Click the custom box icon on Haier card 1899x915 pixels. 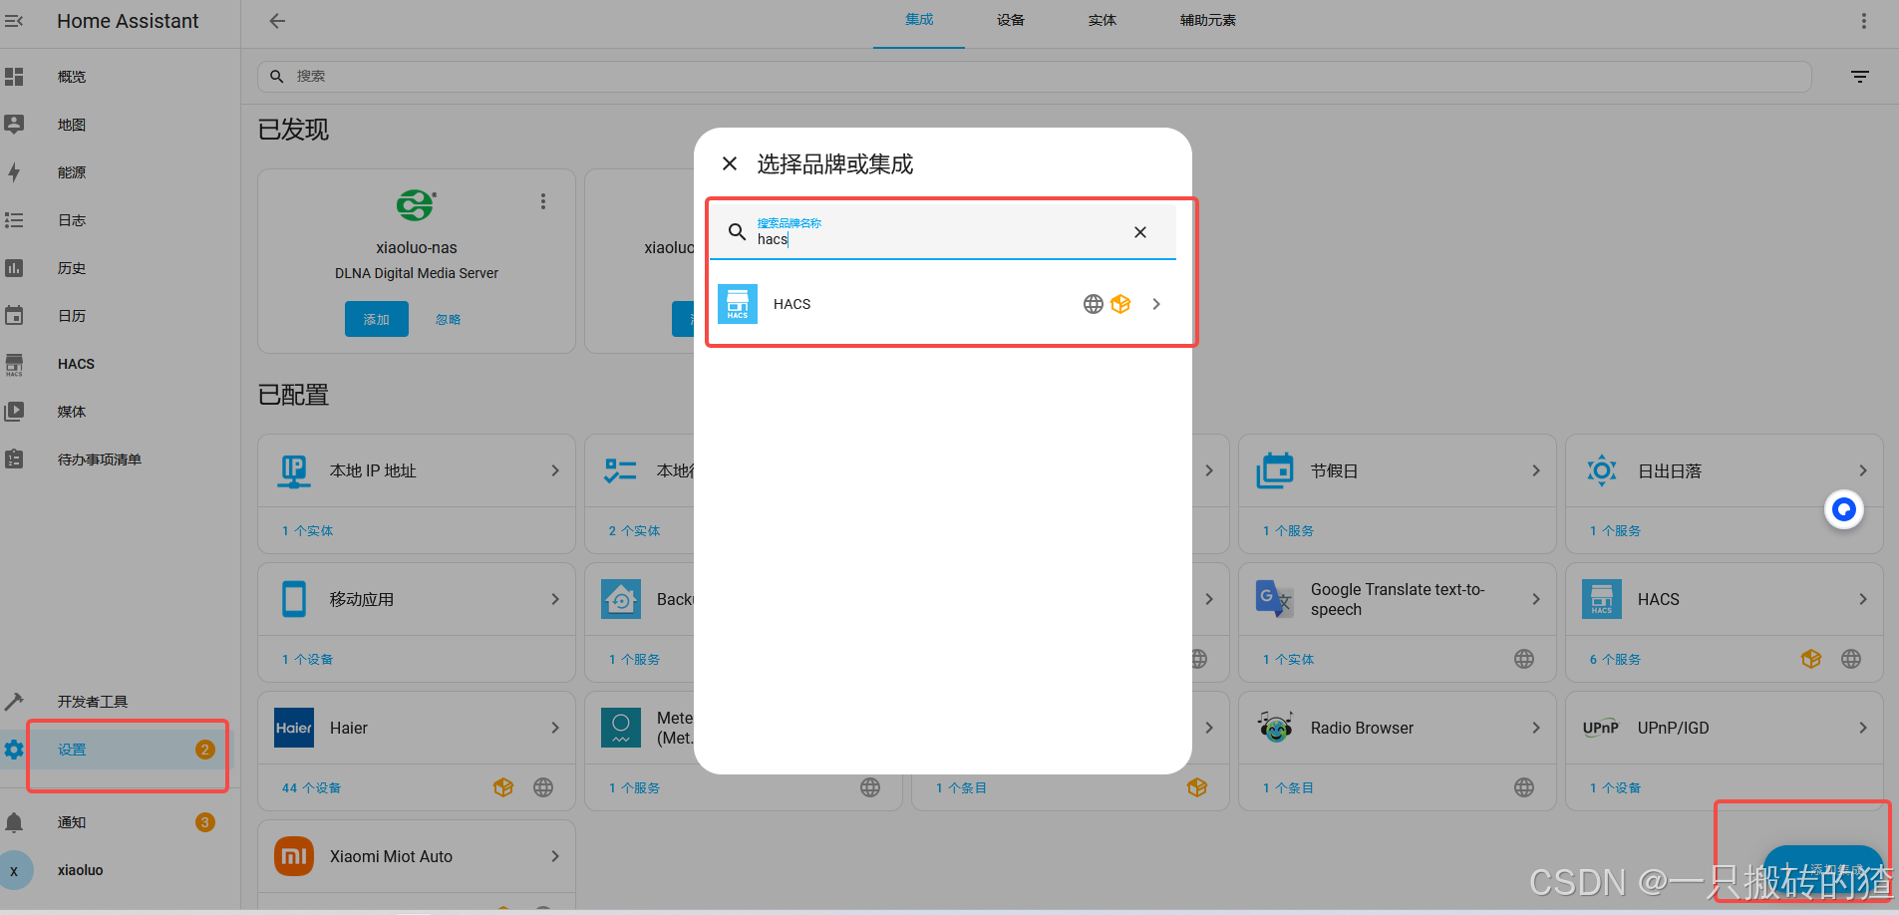point(503,787)
